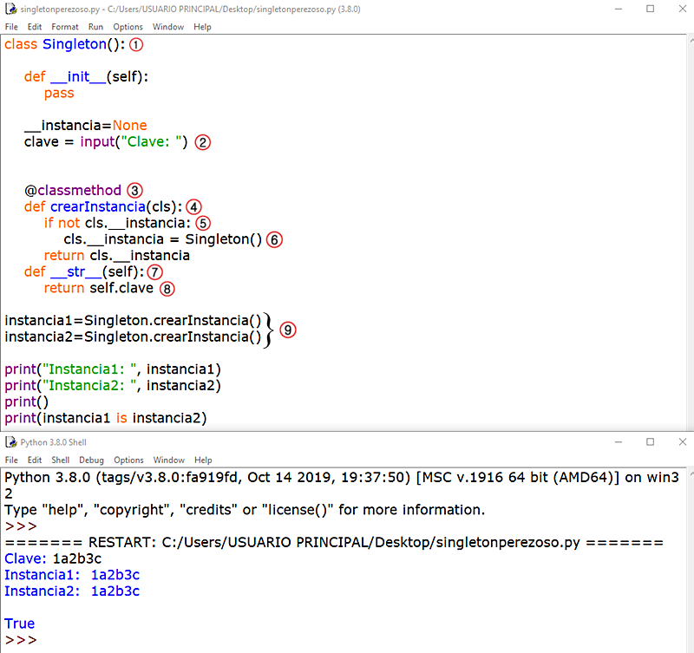
Task: Click the circled annotation 2 after input call
Action: point(202,141)
